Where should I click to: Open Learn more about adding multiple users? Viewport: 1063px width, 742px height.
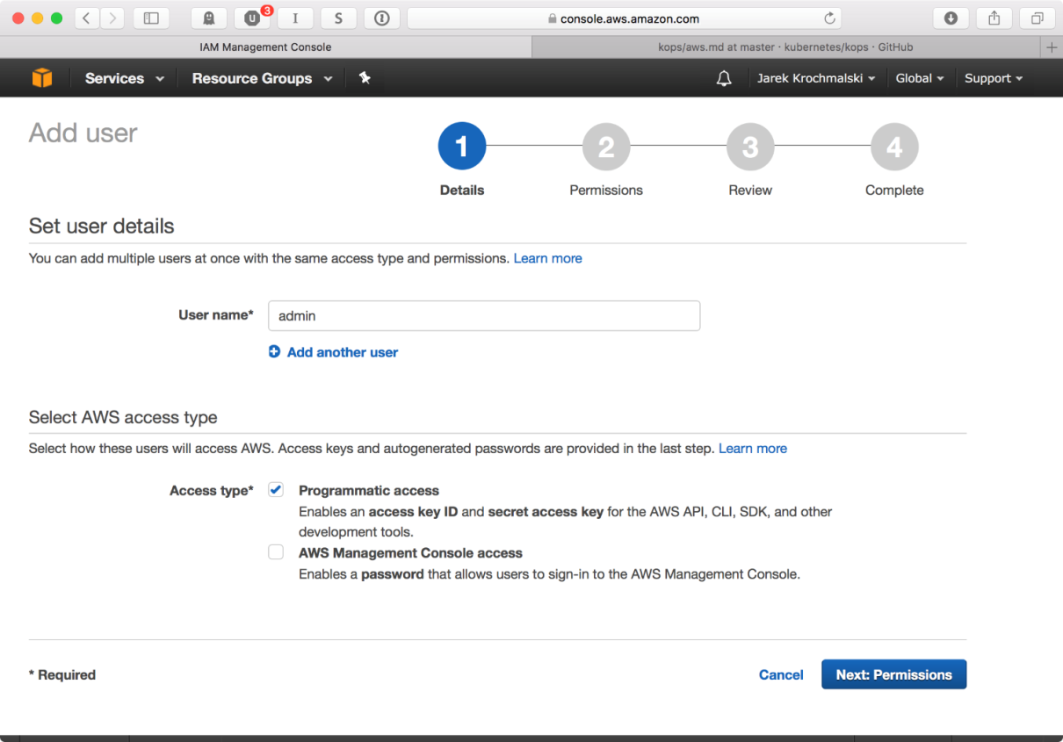point(548,258)
